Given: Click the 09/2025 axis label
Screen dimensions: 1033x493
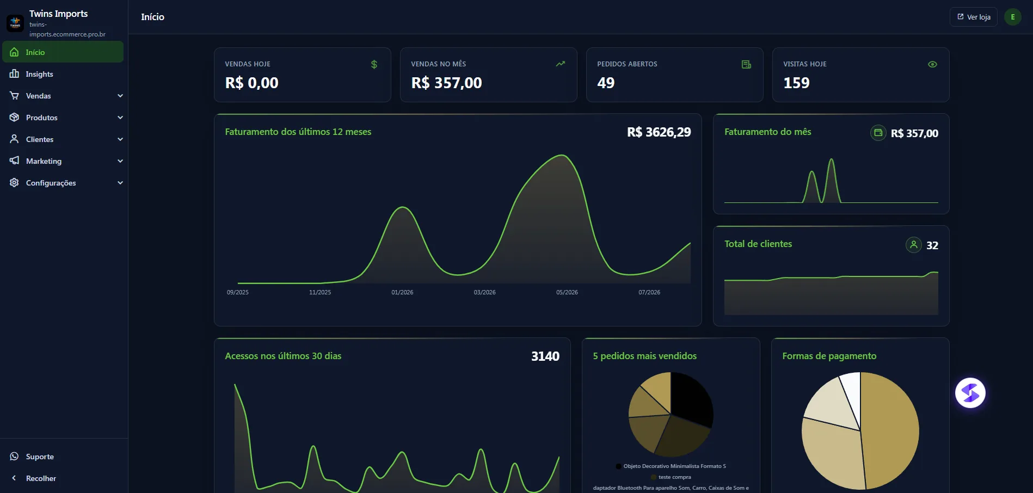Looking at the screenshot, I should 238,292.
